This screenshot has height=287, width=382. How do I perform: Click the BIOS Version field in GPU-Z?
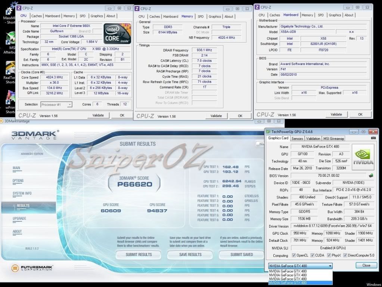coord(329,175)
